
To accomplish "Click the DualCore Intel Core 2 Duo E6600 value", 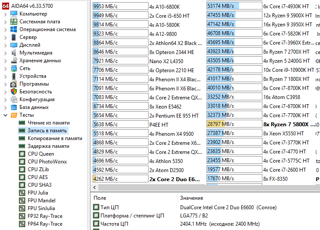I will (228, 208).
